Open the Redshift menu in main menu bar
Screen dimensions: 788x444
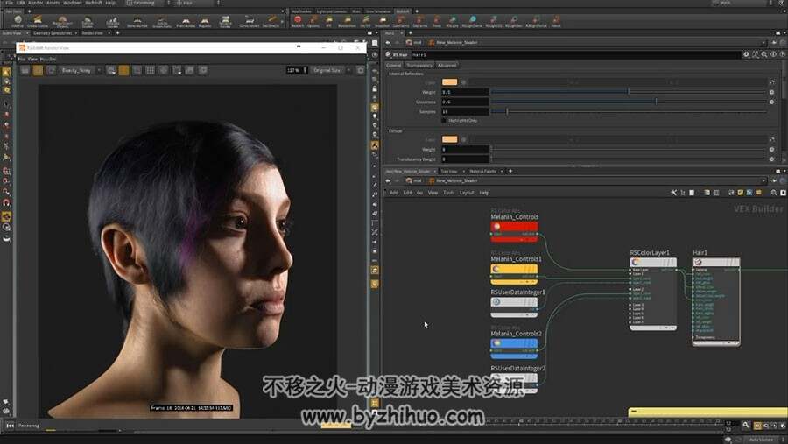94,3
